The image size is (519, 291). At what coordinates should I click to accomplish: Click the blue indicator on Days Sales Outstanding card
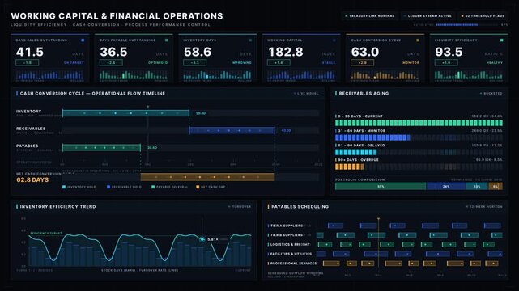(83, 40)
